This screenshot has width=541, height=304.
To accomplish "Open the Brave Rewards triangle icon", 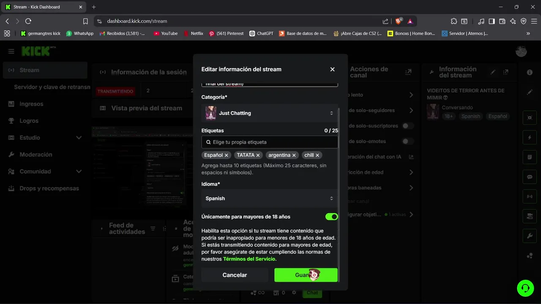I will 410,21.
